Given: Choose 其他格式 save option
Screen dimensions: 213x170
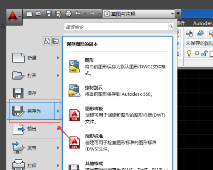Looking at the screenshot, I should tap(117, 165).
